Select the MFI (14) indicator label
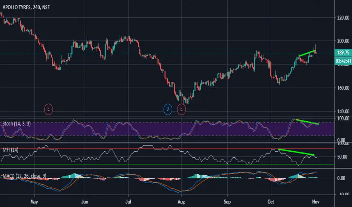 [10, 150]
